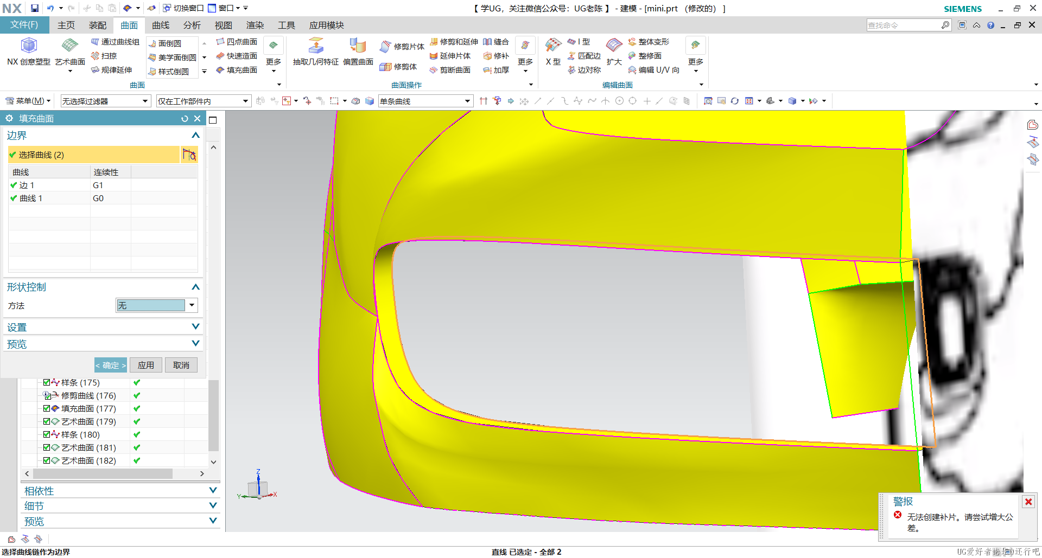1042x558 pixels.
Task: Choose 修剪体 command
Action: click(398, 67)
